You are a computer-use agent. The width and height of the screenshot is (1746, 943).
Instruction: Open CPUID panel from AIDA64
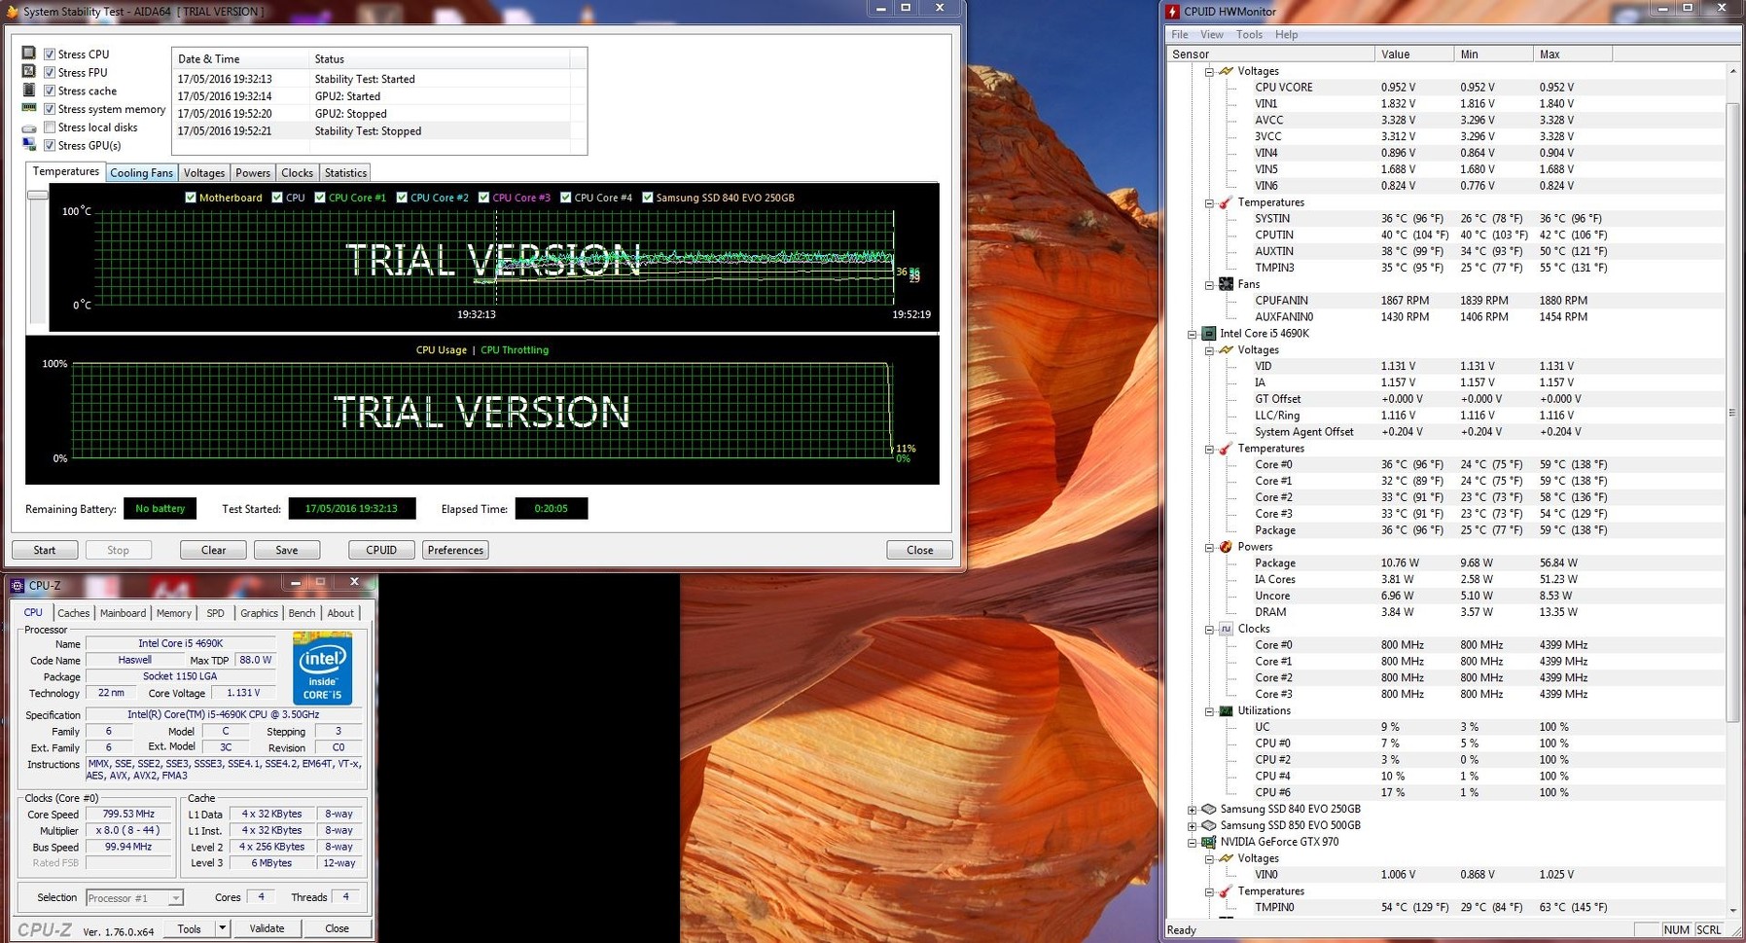tap(381, 550)
